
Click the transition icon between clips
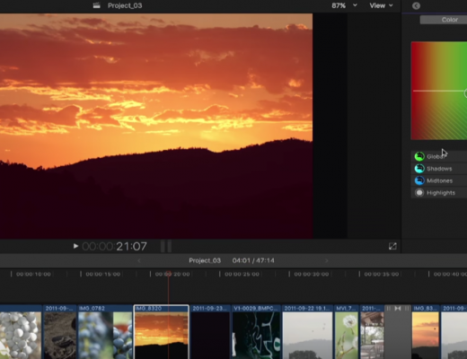[398, 309]
